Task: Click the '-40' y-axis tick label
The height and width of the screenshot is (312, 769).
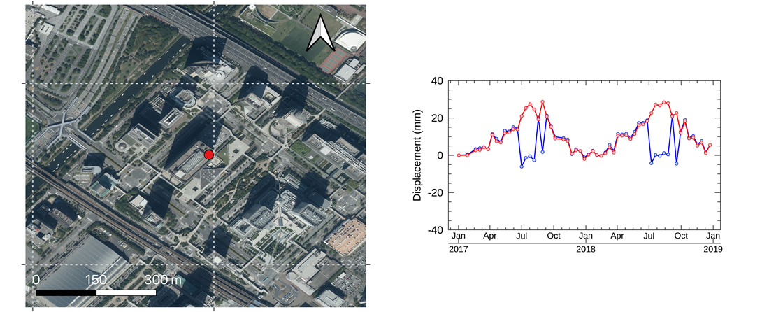Action: 435,230
